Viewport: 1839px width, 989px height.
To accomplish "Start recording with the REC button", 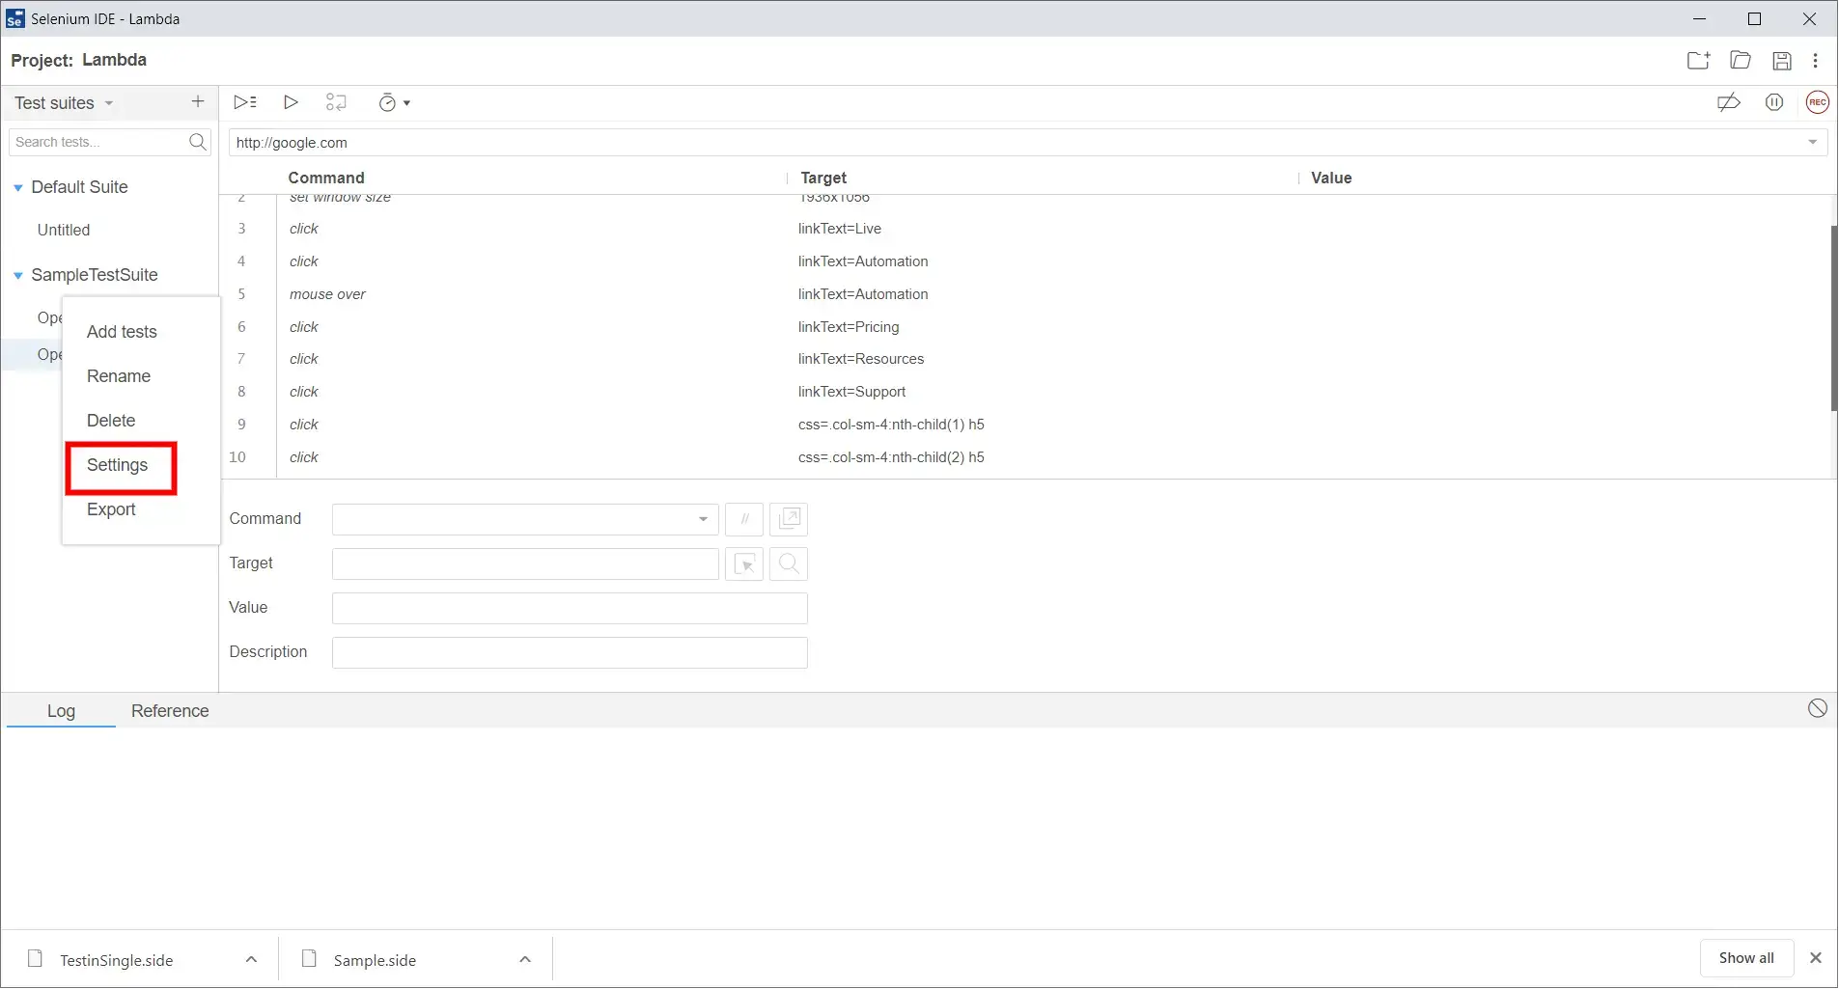I will pos(1818,102).
